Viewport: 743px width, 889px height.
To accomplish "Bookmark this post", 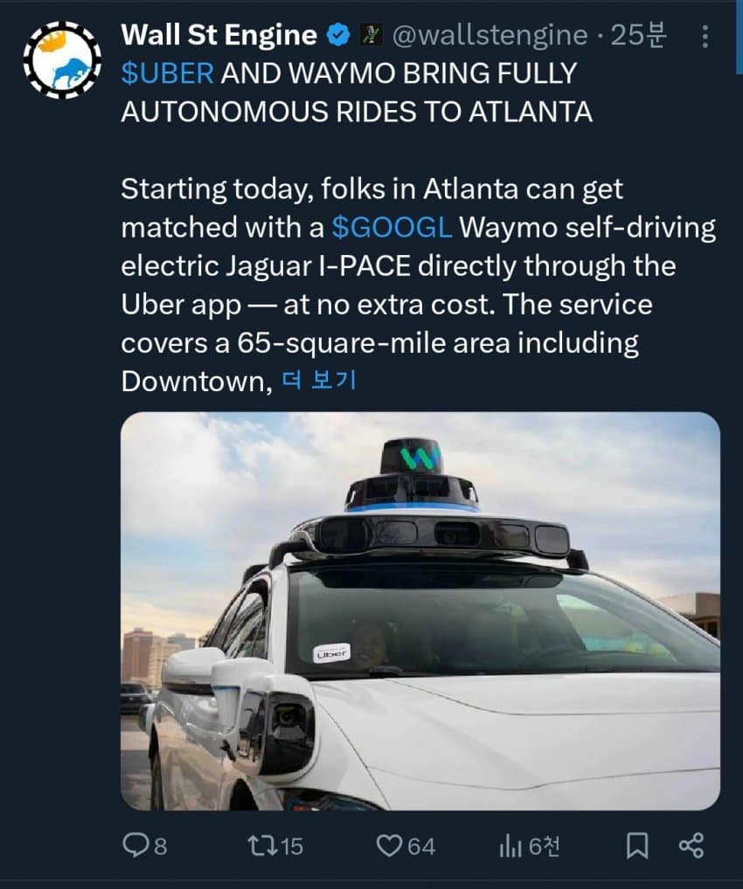I will coord(637,845).
